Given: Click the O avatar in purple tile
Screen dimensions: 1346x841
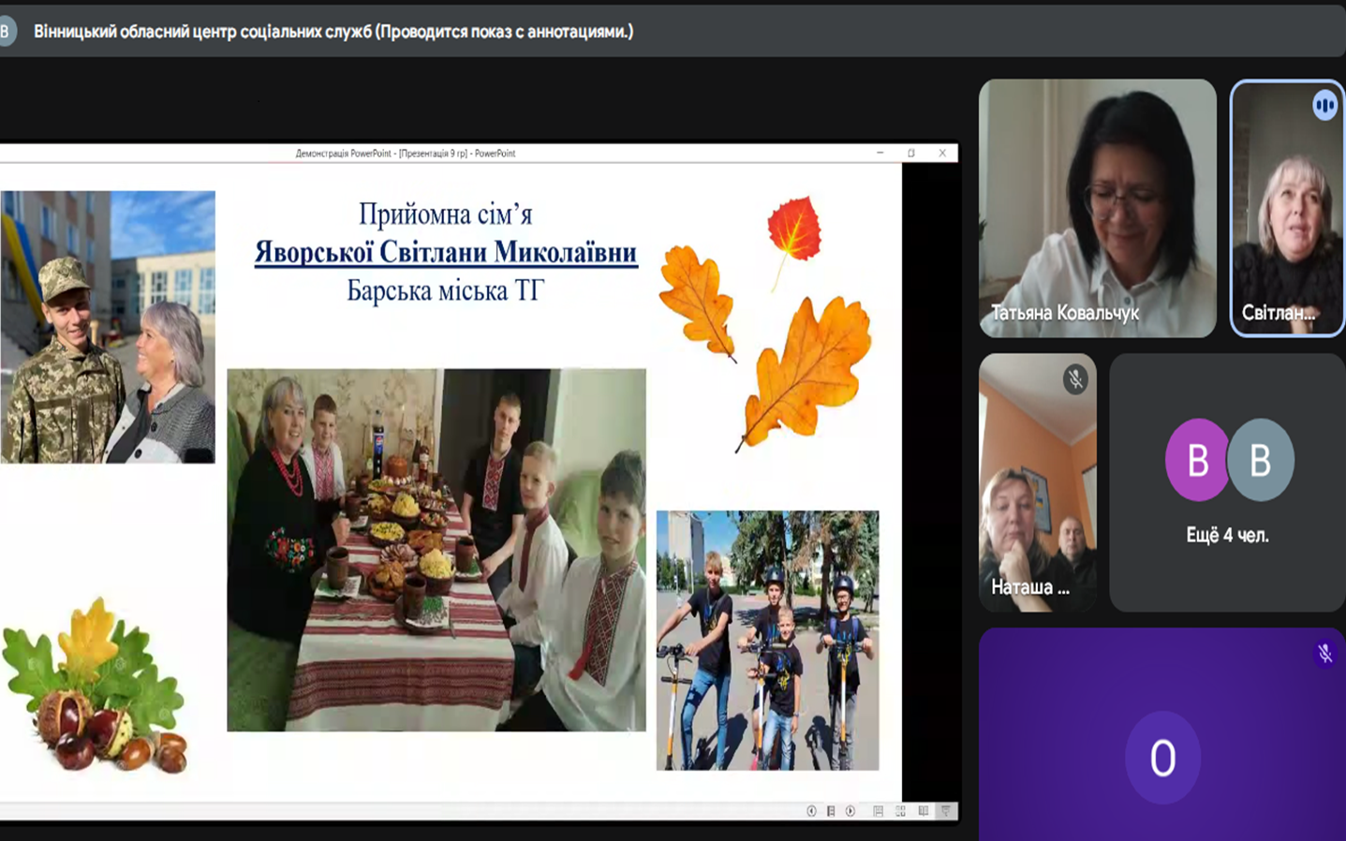Looking at the screenshot, I should tap(1162, 758).
